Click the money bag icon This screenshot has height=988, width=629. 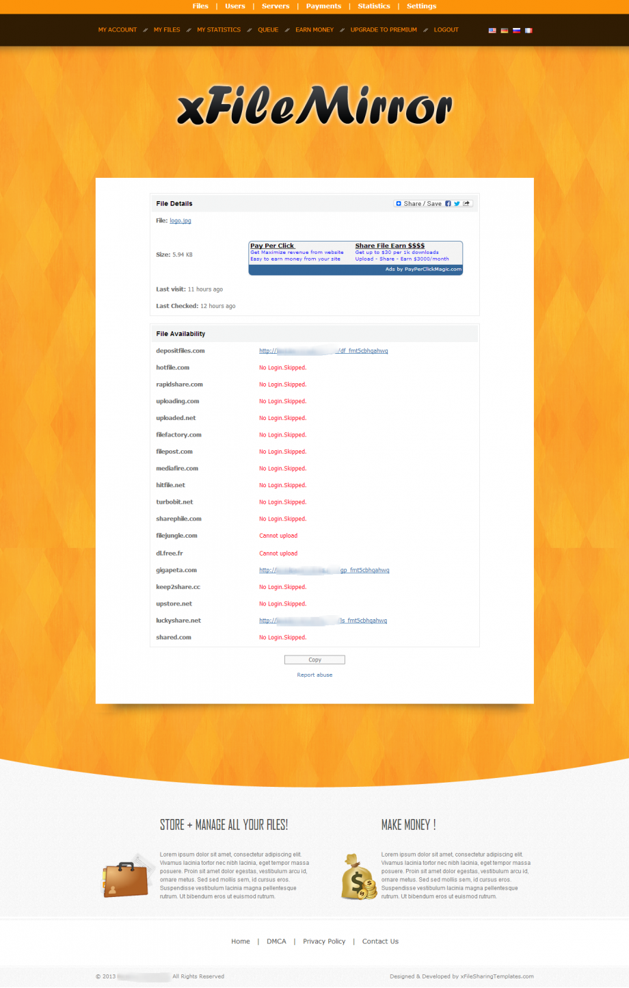359,876
